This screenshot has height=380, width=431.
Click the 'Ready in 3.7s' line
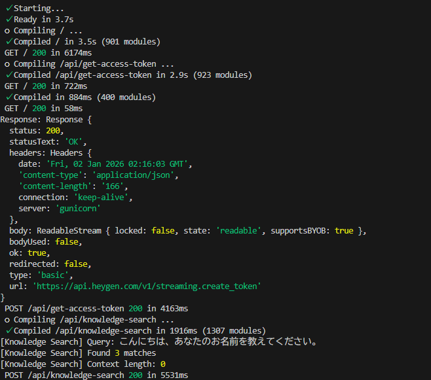tap(39, 20)
